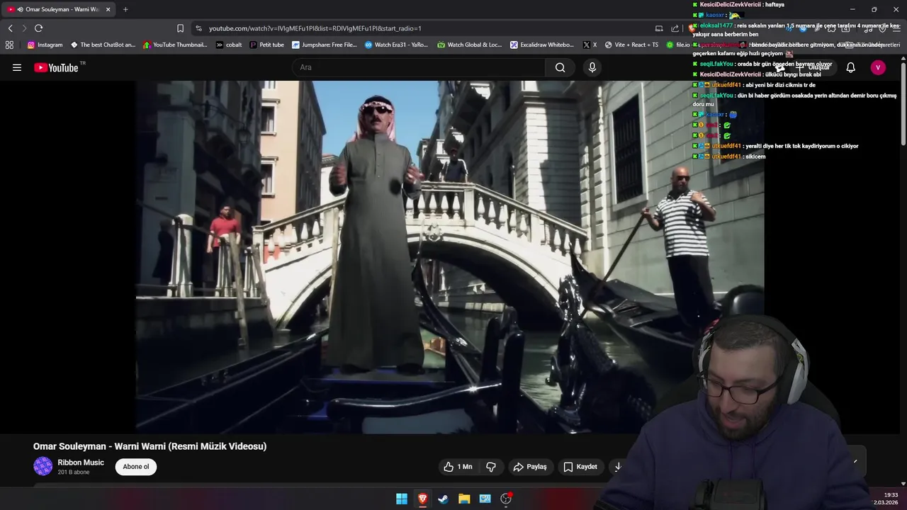
Task: Go back with browser back arrow
Action: [10, 28]
